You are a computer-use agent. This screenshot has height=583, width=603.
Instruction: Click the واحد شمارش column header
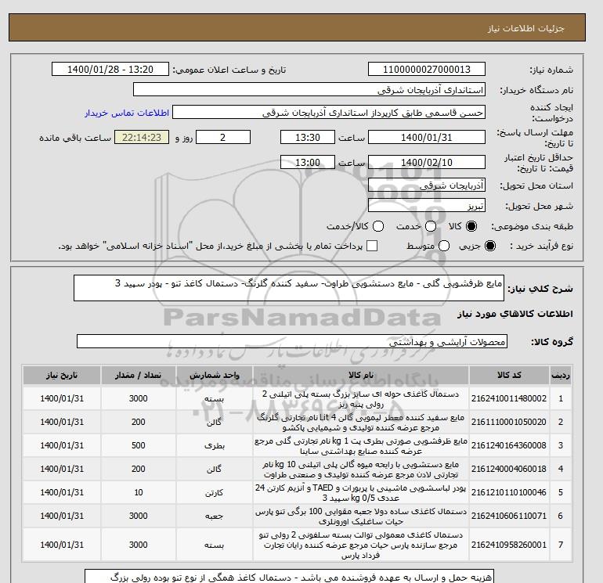coord(215,376)
